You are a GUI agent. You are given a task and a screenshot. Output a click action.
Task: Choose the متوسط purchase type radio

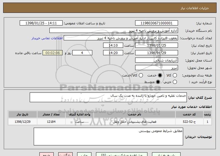click(158, 82)
